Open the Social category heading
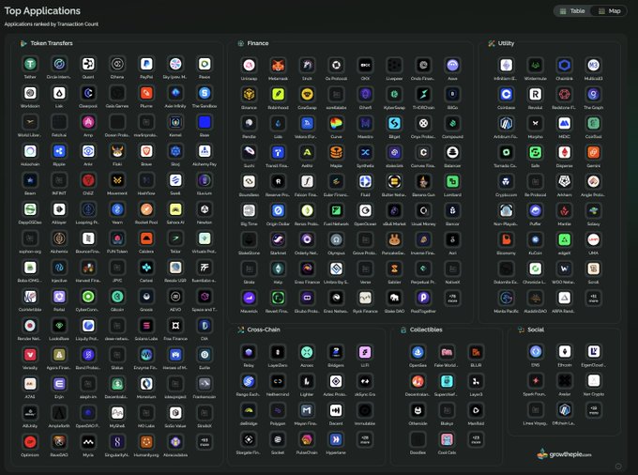638x475 pixels. (536, 329)
